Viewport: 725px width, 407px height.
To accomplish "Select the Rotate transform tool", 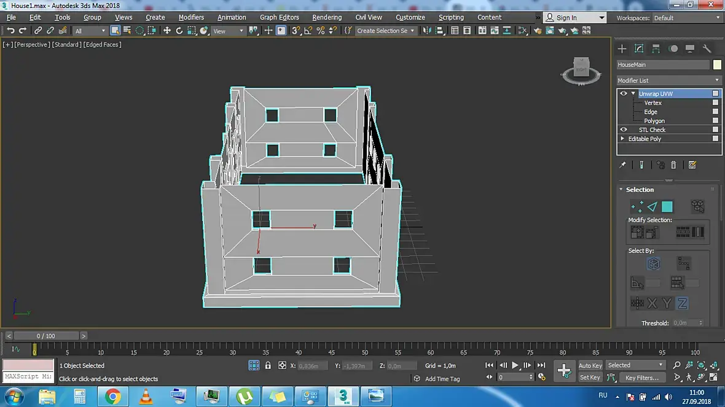I will pos(179,31).
